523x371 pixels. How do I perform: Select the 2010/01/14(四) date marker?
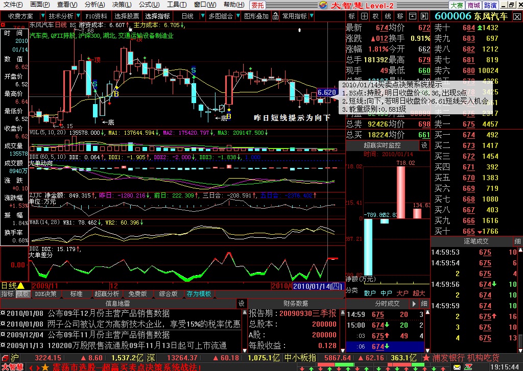(318, 286)
